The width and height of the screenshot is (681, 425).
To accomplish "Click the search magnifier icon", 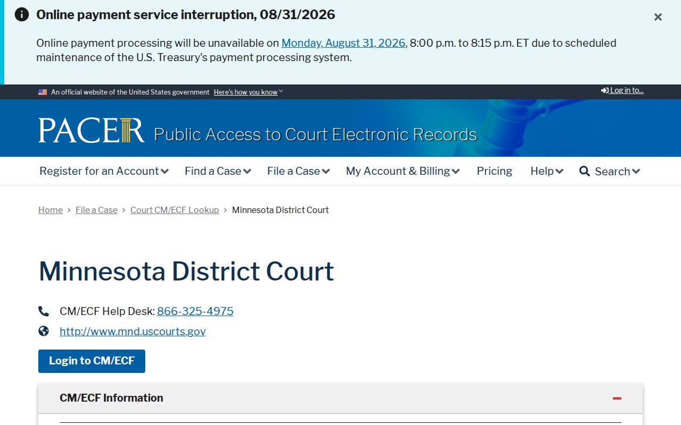I will [585, 171].
